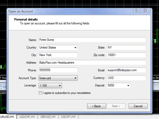Click into the State field

tap(127, 47)
